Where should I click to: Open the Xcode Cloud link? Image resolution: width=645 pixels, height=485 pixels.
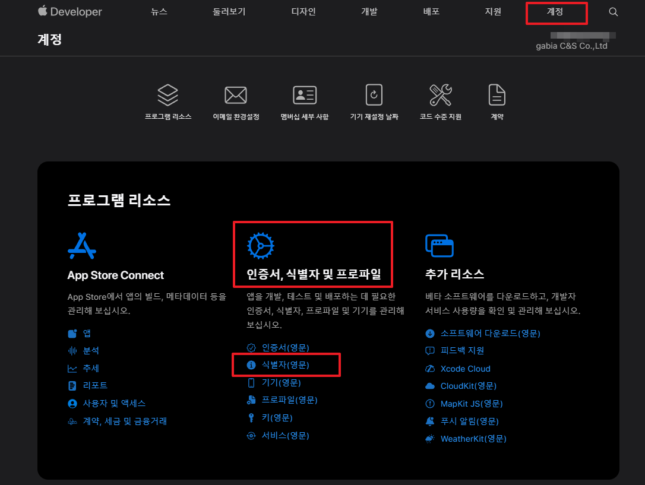pyautogui.click(x=465, y=369)
